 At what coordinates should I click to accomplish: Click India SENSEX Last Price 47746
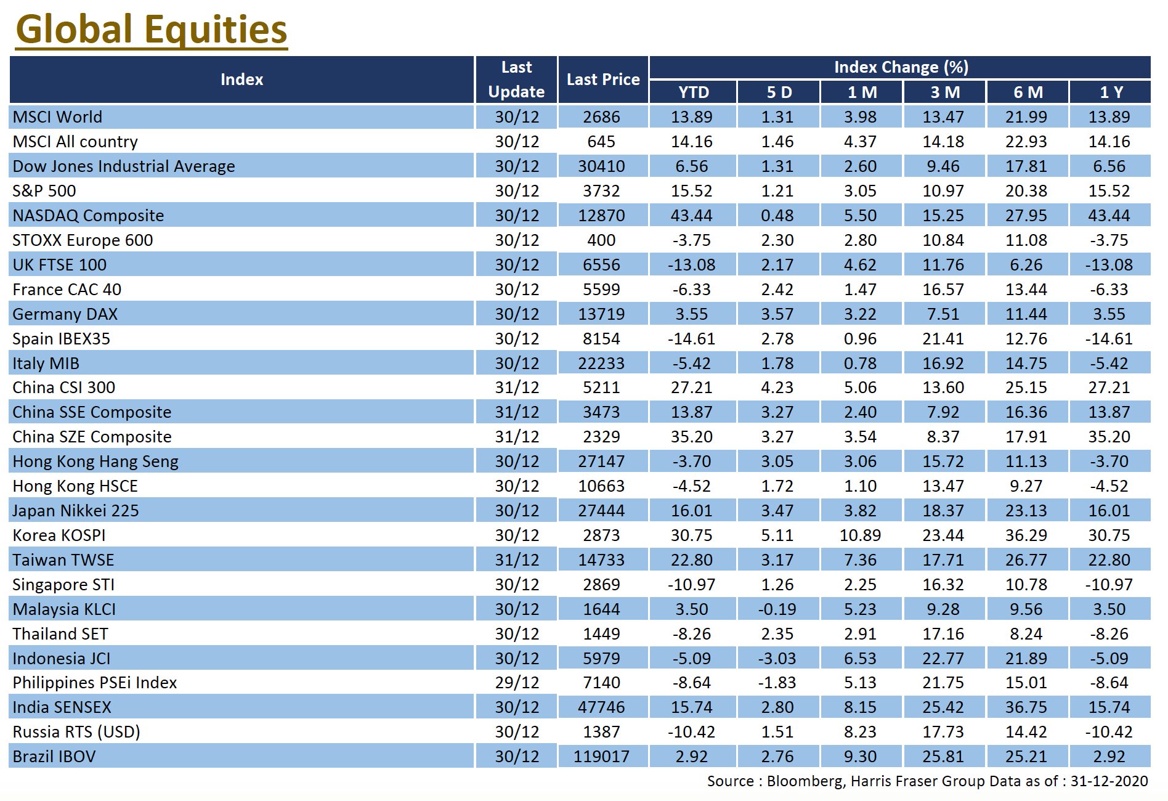click(x=602, y=707)
